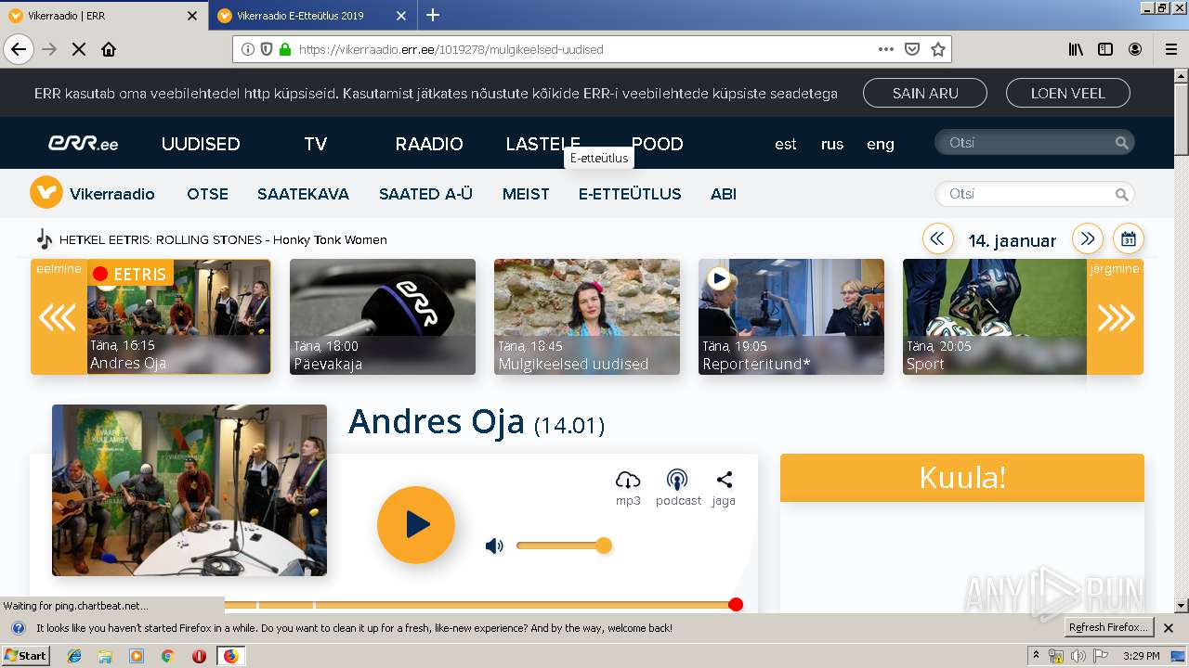Open the Library icon in toolbar
The height and width of the screenshot is (668, 1189).
[1076, 49]
